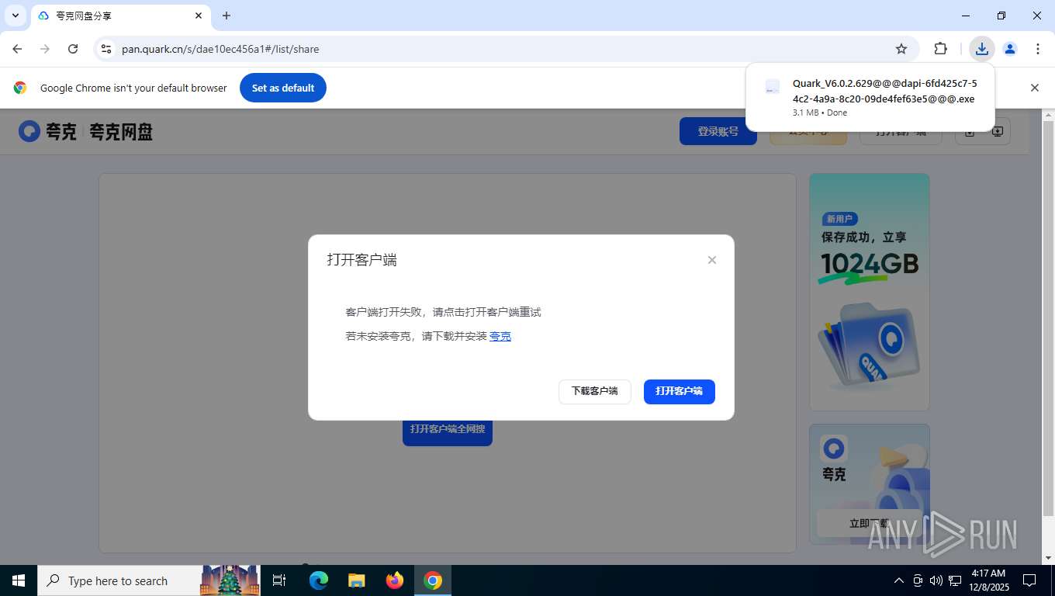The image size is (1055, 596).
Task: Click the 下载客户端 button
Action: click(x=595, y=391)
